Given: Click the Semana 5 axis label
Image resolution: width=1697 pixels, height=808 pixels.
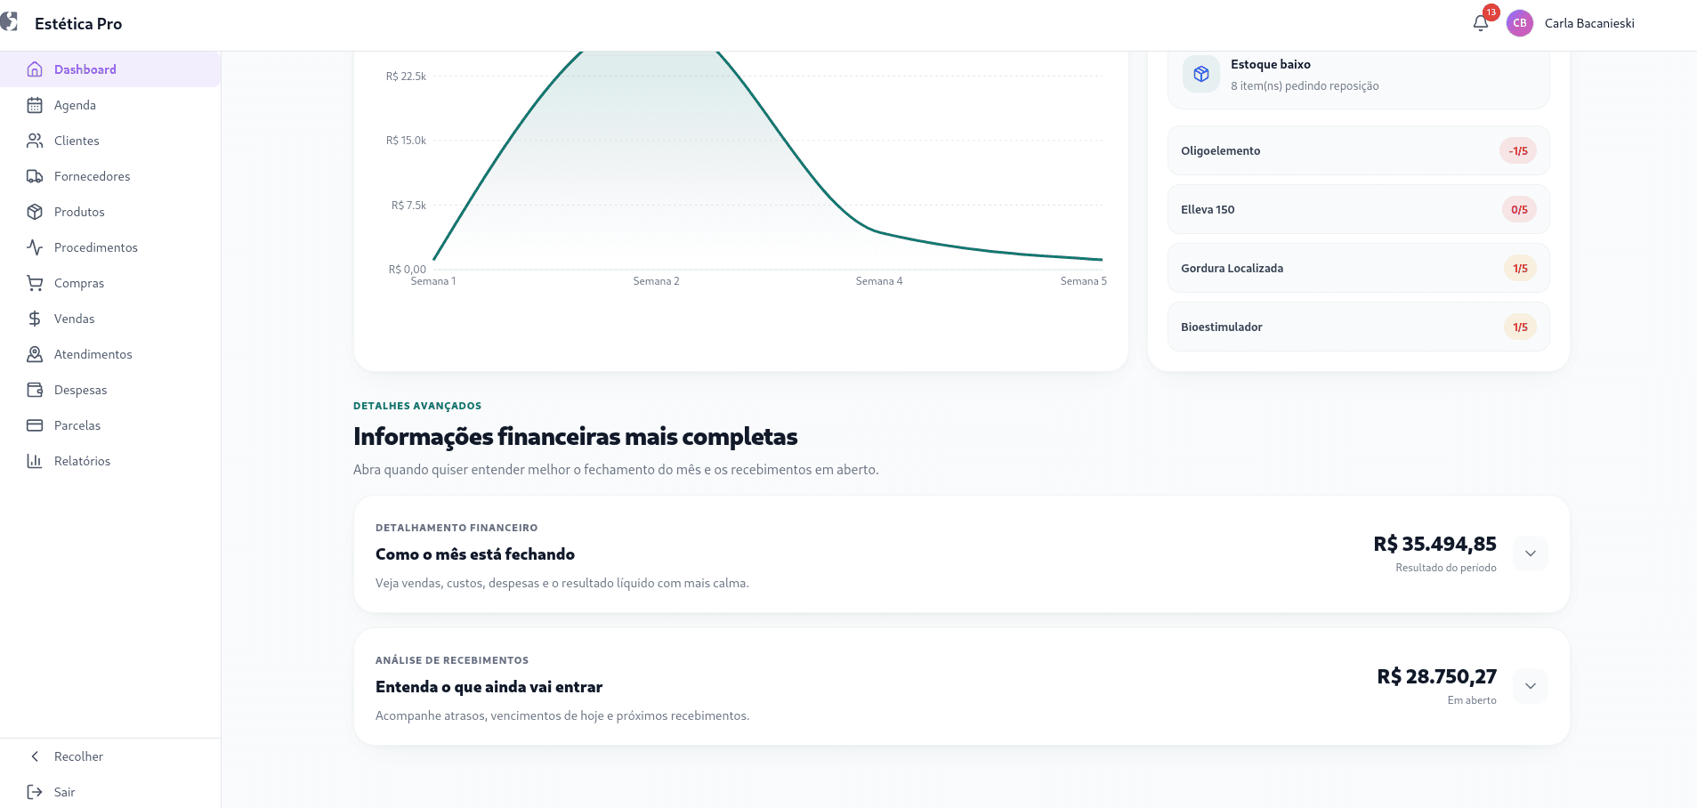Looking at the screenshot, I should tap(1083, 281).
